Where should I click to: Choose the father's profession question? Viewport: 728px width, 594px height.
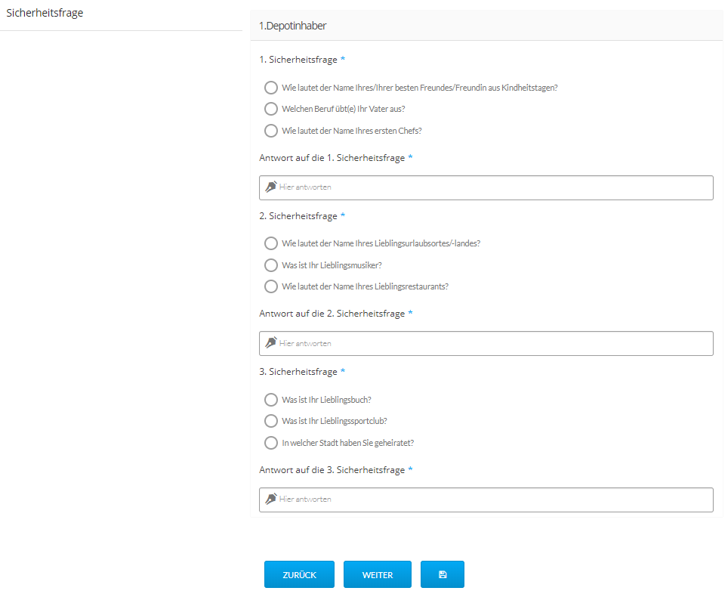coord(271,109)
